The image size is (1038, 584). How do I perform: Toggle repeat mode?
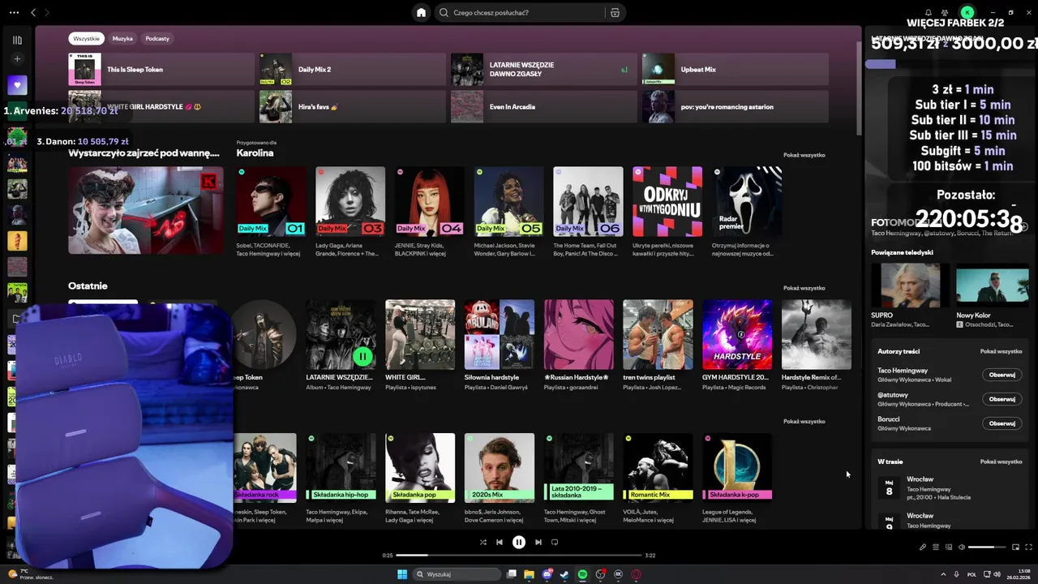point(555,542)
